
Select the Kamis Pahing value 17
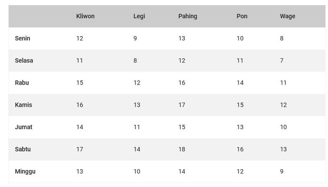182,105
